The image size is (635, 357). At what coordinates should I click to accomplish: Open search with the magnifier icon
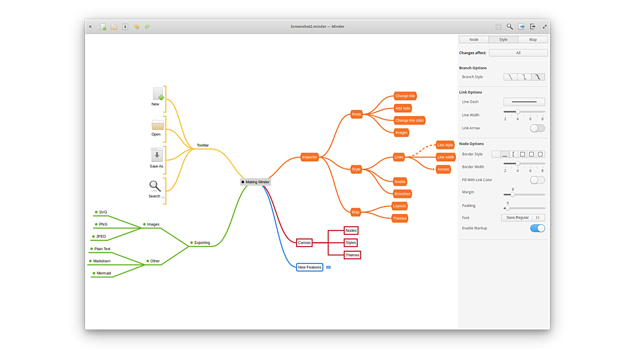click(509, 26)
